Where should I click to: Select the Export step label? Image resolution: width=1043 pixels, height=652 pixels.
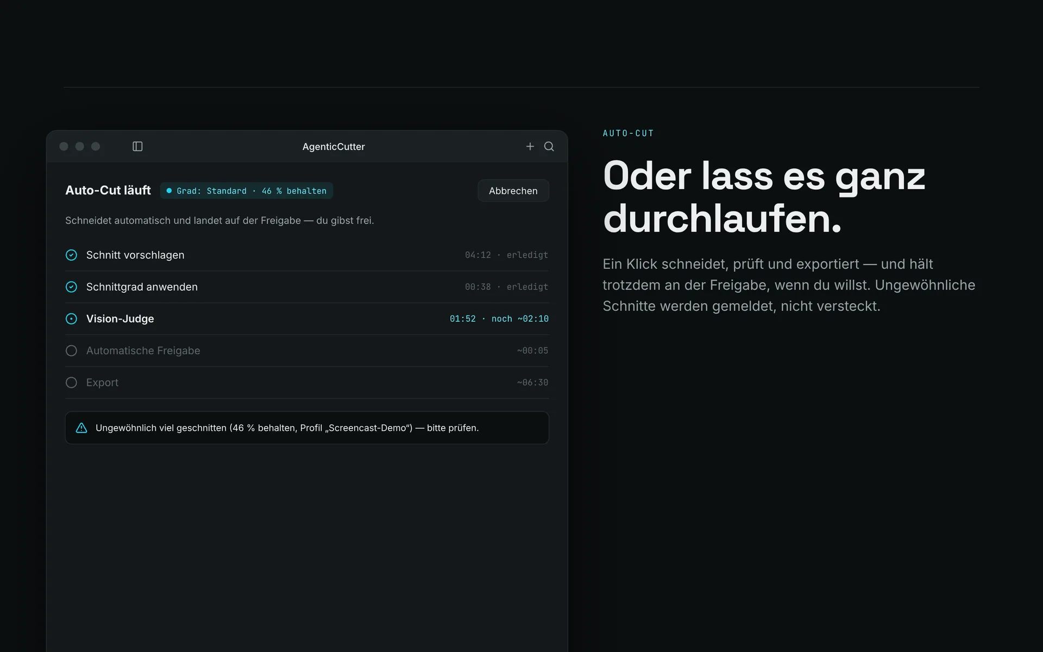tap(102, 383)
